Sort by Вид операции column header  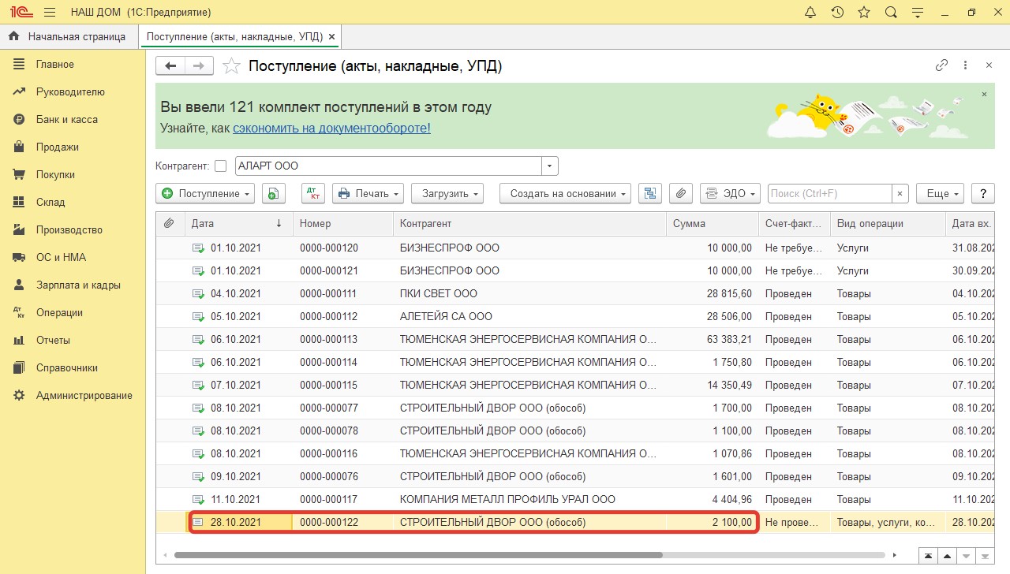888,224
